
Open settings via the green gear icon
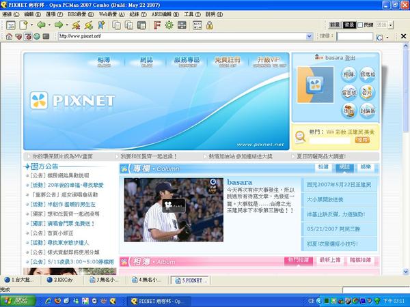tap(169, 25)
